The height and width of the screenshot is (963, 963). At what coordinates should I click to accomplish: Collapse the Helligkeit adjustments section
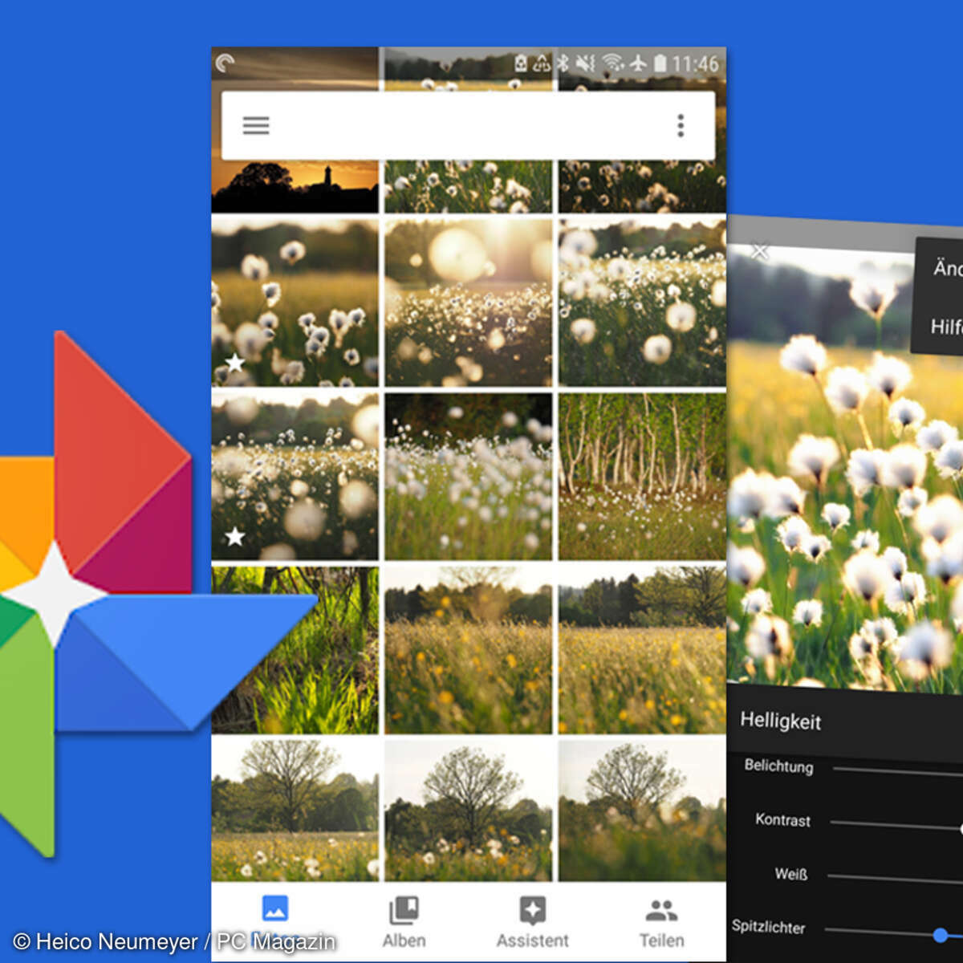pyautogui.click(x=781, y=721)
